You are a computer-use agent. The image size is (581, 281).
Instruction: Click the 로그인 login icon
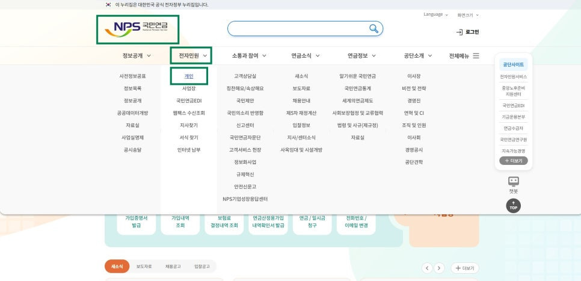[x=460, y=32]
